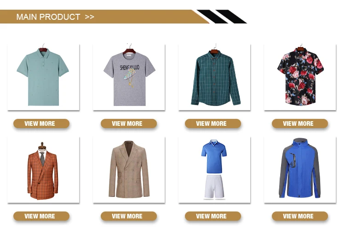View more of the floral shirt
The width and height of the screenshot is (345, 235).
point(300,123)
